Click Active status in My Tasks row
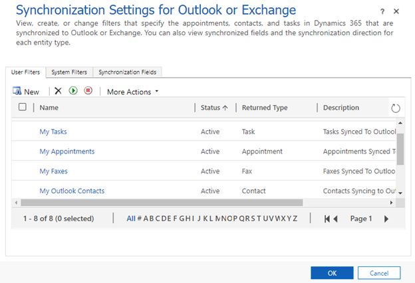 point(210,132)
